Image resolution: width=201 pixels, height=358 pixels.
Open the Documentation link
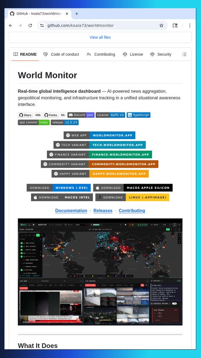coord(71,210)
